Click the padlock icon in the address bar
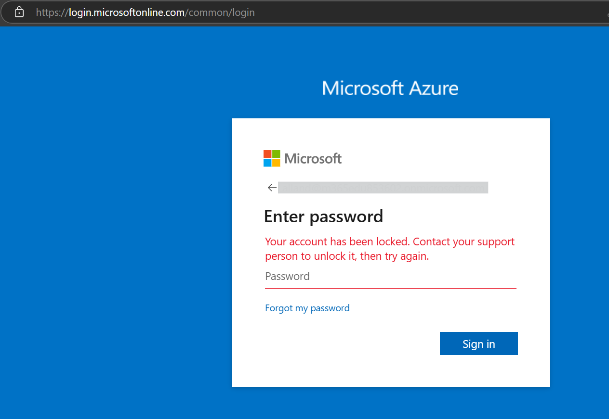The height and width of the screenshot is (419, 609). pyautogui.click(x=19, y=12)
